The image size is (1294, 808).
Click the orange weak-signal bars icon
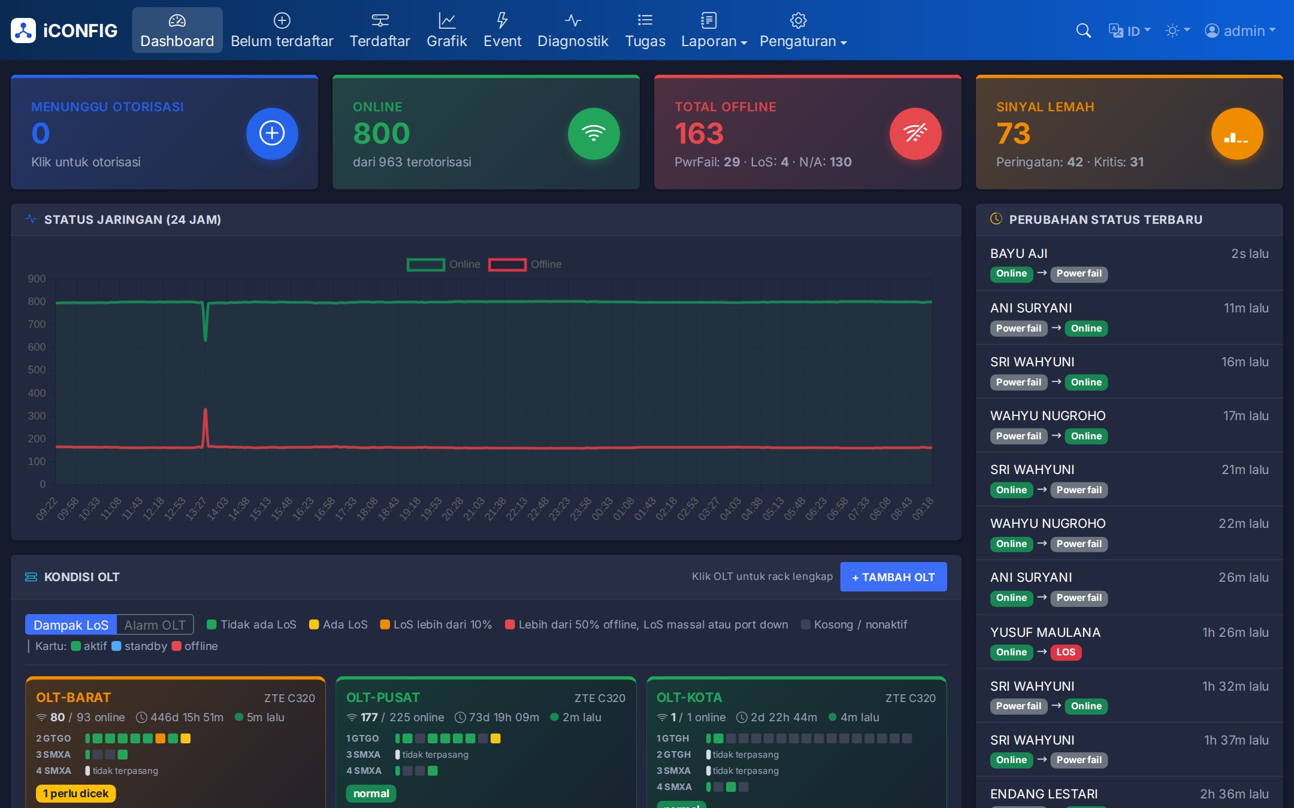[x=1237, y=133]
